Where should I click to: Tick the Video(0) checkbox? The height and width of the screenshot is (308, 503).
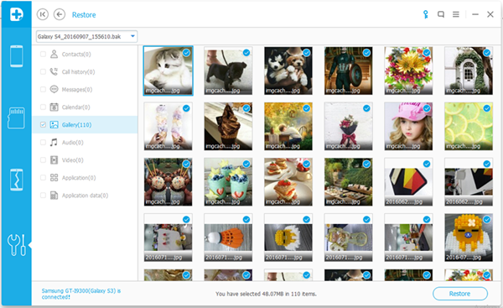43,160
